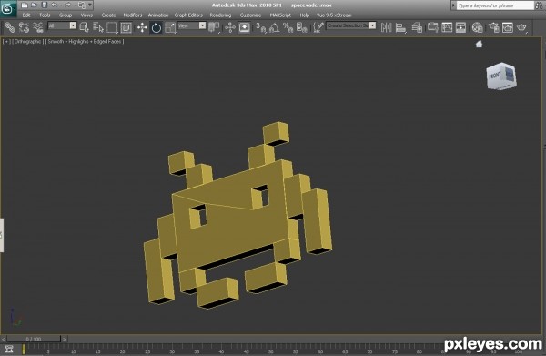Open the Views menu
546x356 pixels.
[86, 15]
